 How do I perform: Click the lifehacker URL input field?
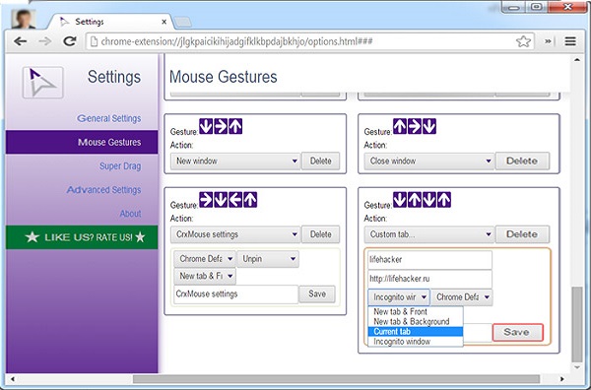(x=429, y=279)
